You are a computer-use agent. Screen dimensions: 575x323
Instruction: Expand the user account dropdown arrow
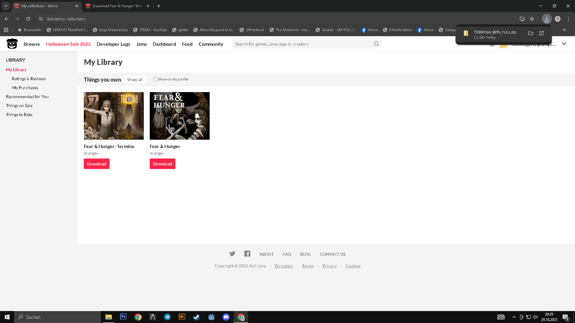pyautogui.click(x=564, y=44)
